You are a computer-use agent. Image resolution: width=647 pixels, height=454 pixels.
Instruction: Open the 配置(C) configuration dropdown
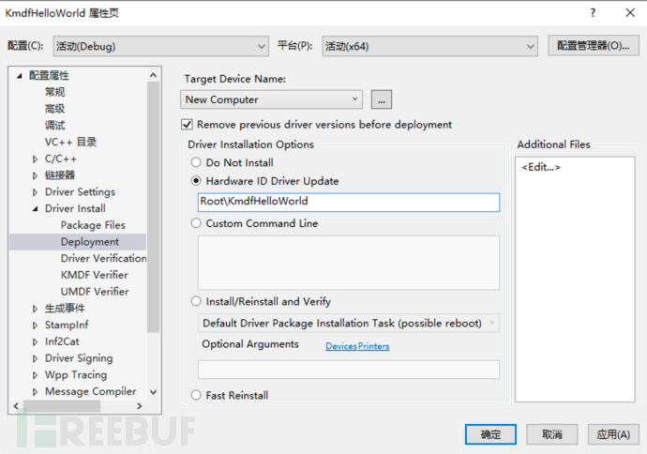point(161,46)
